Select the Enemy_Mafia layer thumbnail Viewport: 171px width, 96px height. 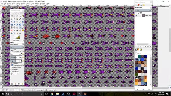[143, 15]
